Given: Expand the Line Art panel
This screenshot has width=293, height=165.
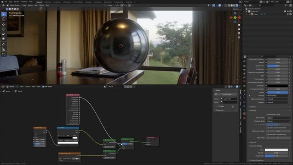Looking at the screenshot, I should pyautogui.click(x=253, y=143).
